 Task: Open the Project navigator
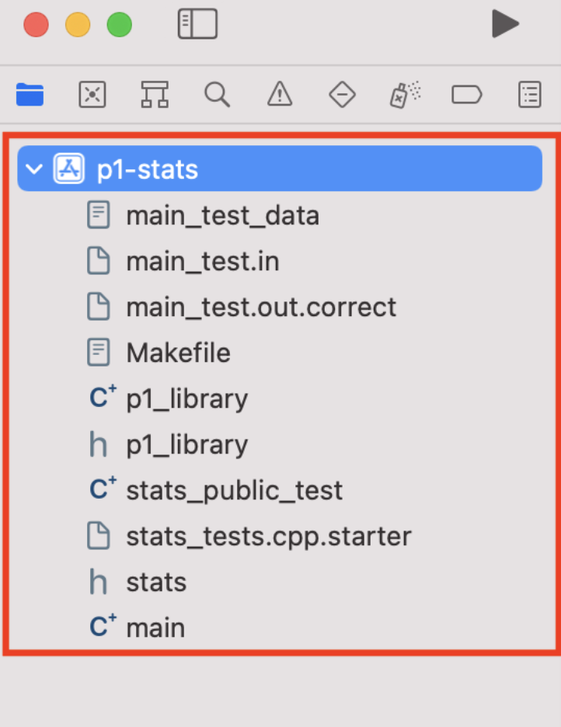point(29,94)
